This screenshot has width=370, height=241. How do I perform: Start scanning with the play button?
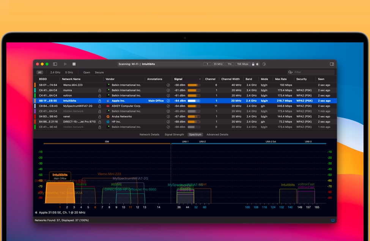pos(65,64)
